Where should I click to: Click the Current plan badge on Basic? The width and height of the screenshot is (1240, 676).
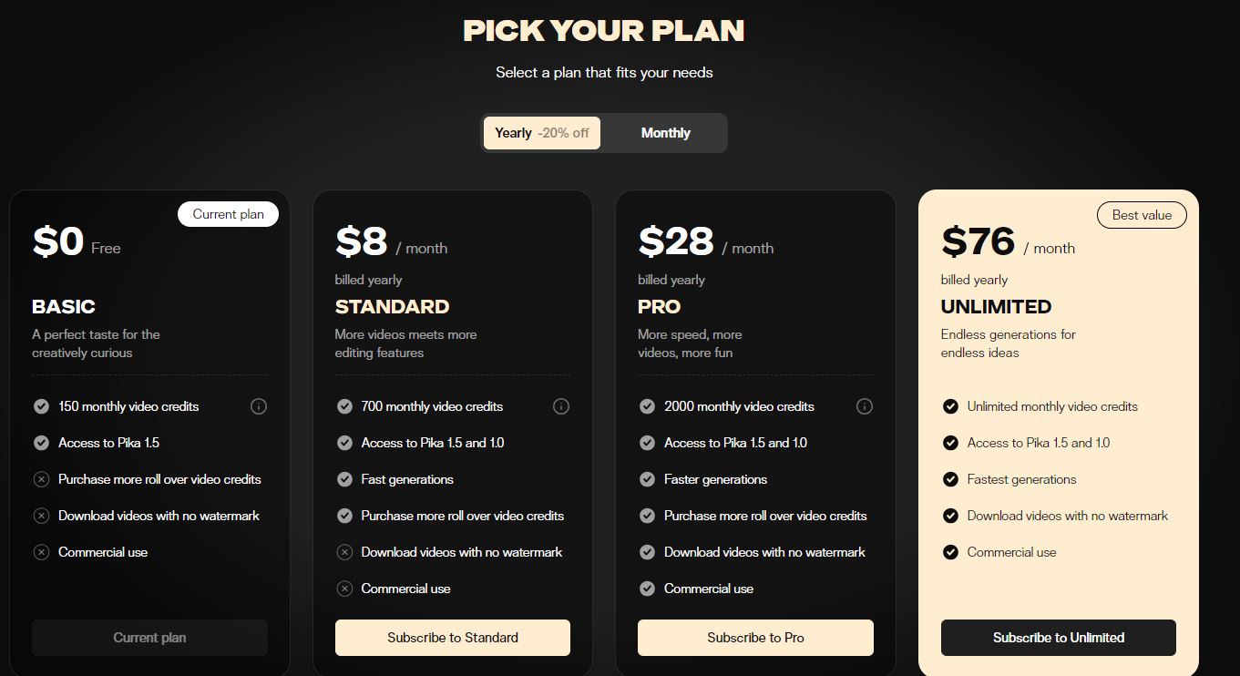coord(228,214)
